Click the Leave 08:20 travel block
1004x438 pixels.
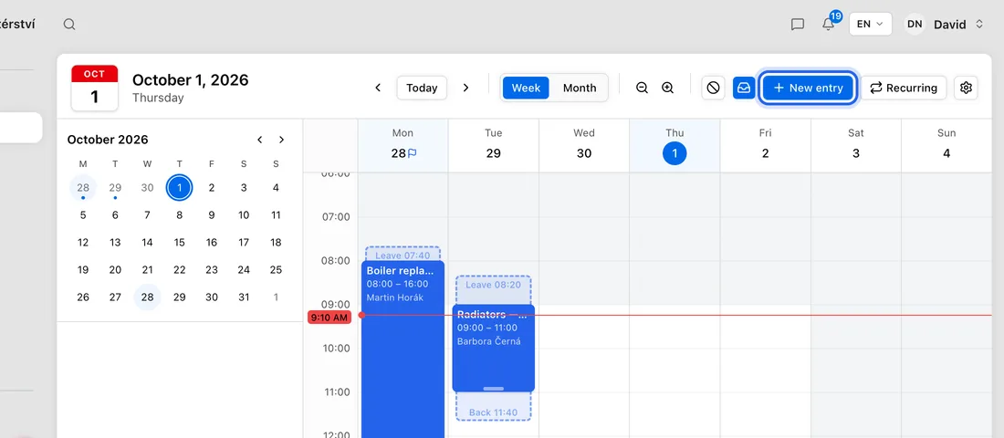pos(494,288)
